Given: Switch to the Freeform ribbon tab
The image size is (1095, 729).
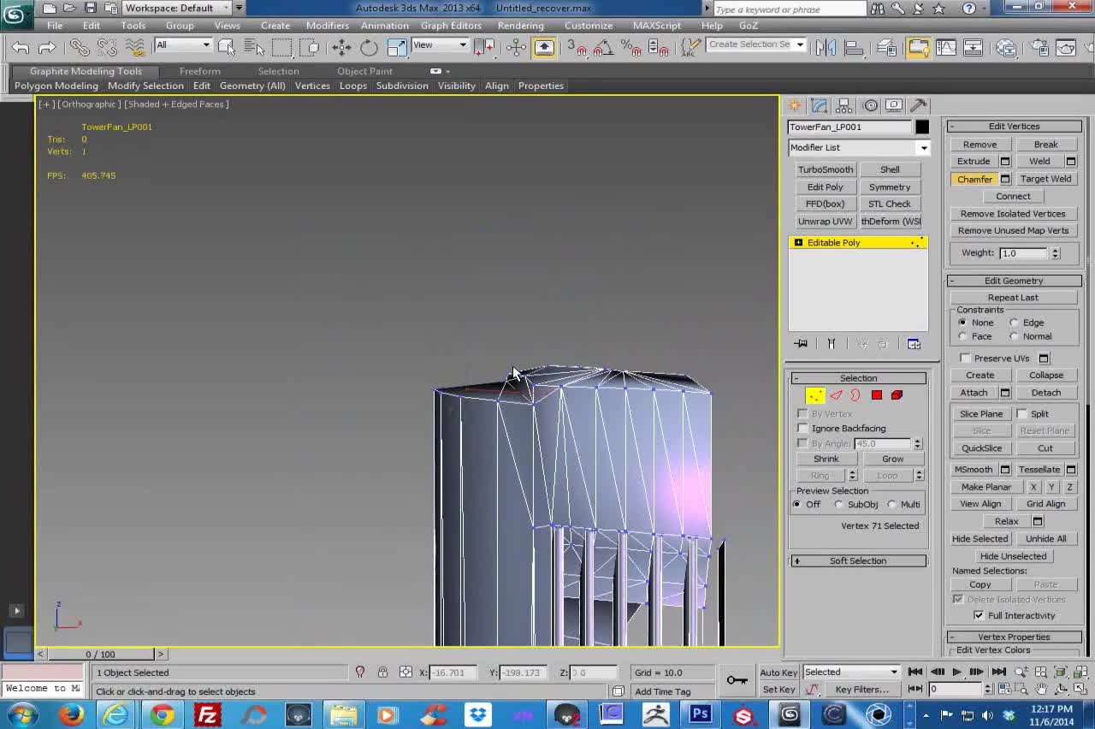Looking at the screenshot, I should (x=199, y=71).
